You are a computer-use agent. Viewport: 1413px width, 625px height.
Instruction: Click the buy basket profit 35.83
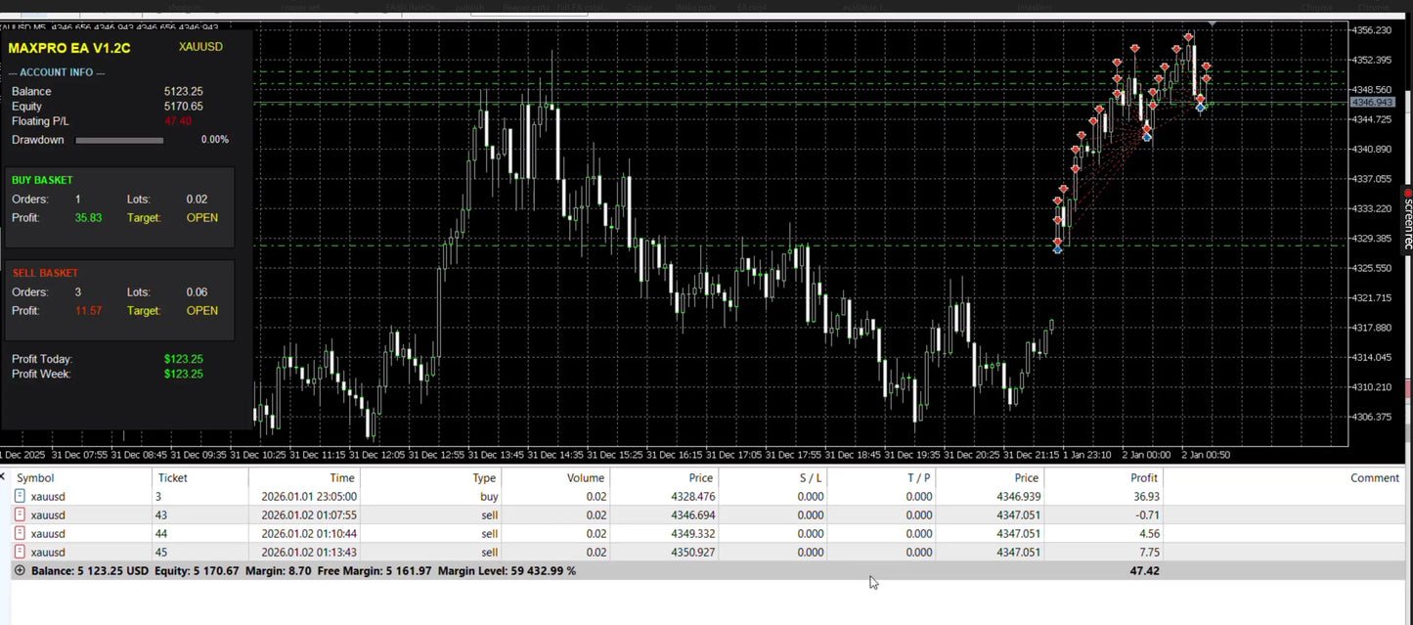[x=88, y=218]
